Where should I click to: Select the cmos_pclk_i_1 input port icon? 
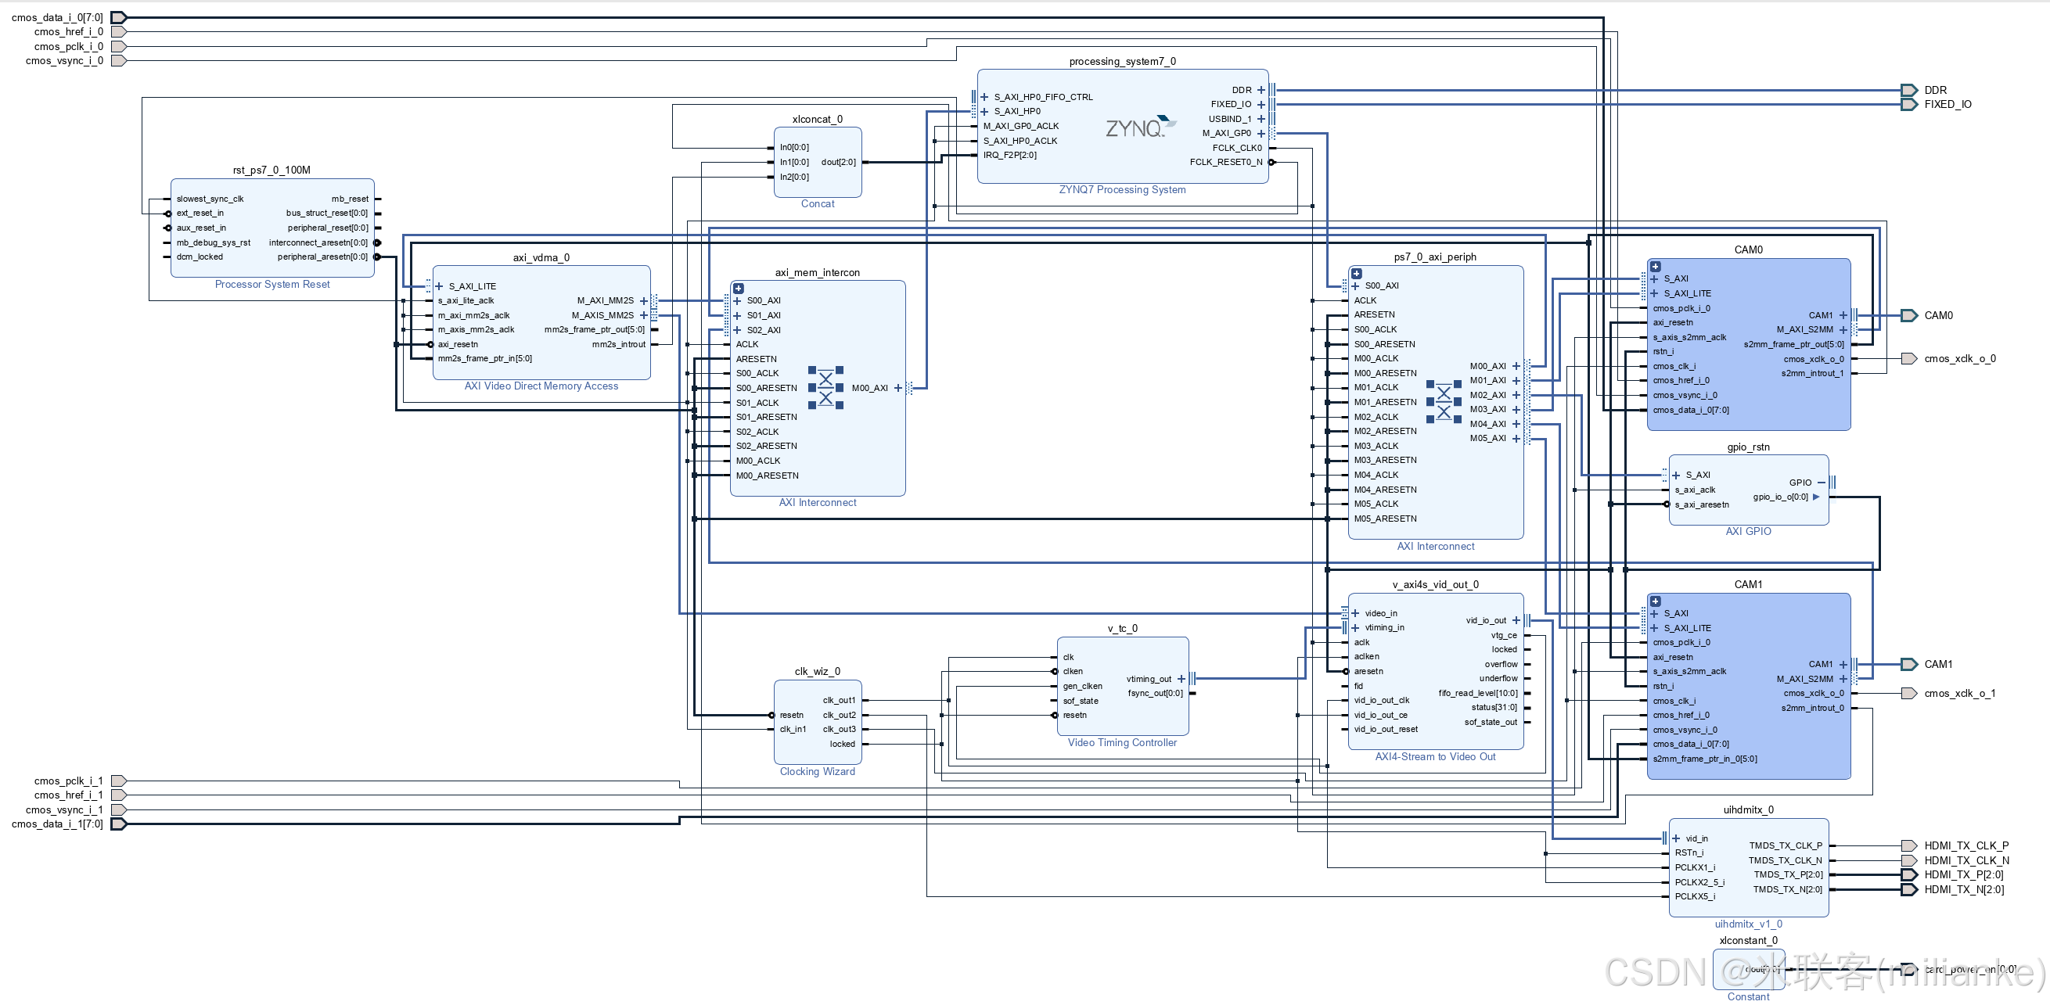117,781
